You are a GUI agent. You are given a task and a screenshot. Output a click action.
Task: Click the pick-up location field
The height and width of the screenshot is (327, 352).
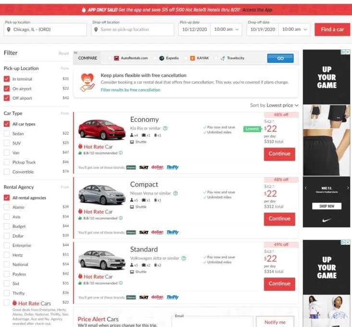45,29
